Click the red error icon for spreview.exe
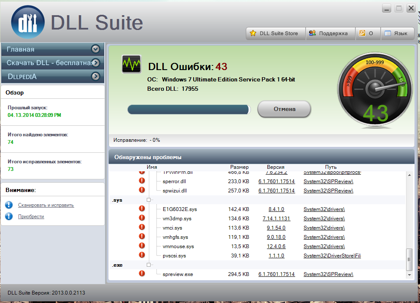The height and width of the screenshot is (303, 420). [x=142, y=274]
